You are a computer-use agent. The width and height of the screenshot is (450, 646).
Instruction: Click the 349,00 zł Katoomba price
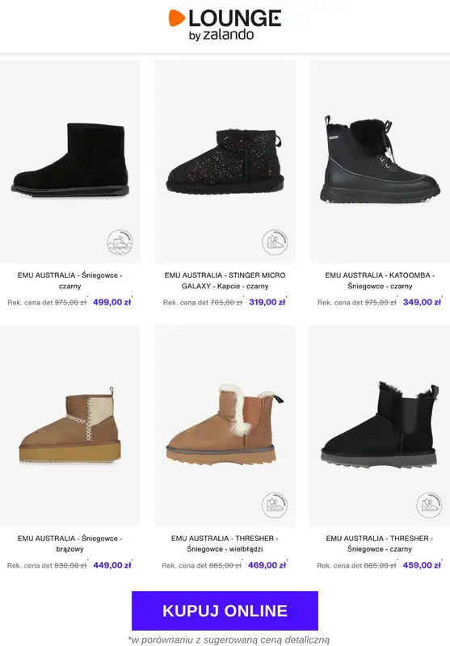click(422, 302)
